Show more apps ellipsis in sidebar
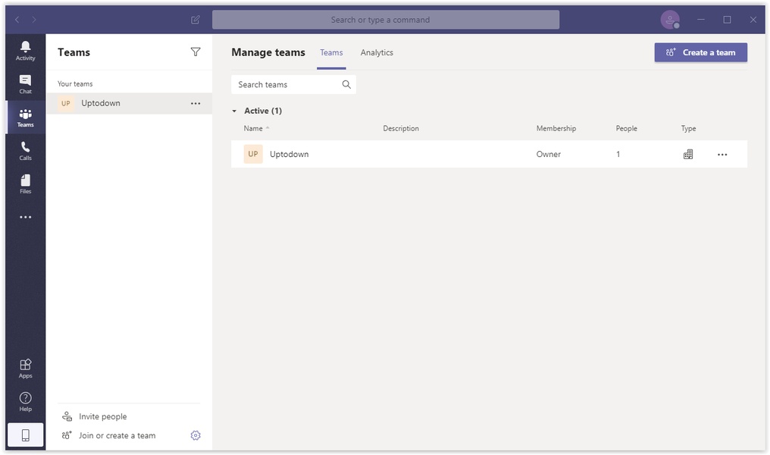770x455 pixels. (x=25, y=217)
